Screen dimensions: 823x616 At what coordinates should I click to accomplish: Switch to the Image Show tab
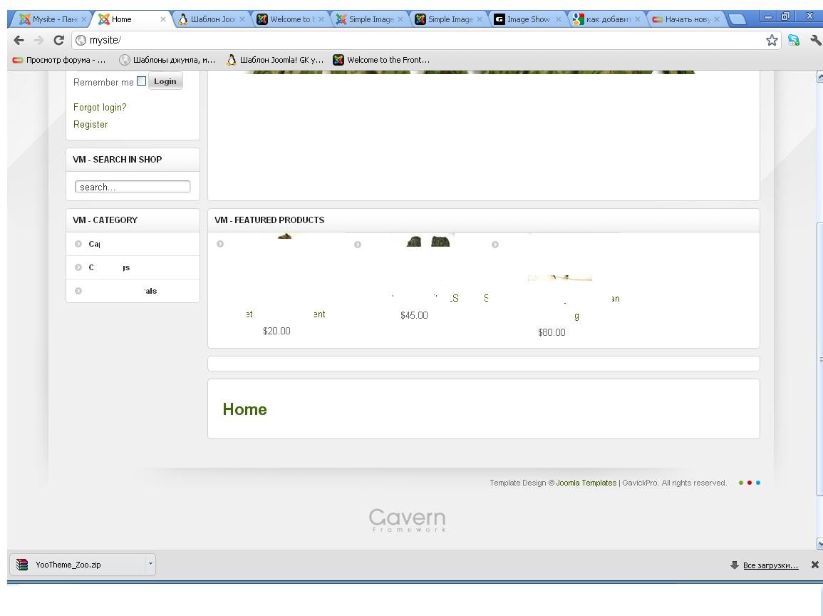(526, 19)
